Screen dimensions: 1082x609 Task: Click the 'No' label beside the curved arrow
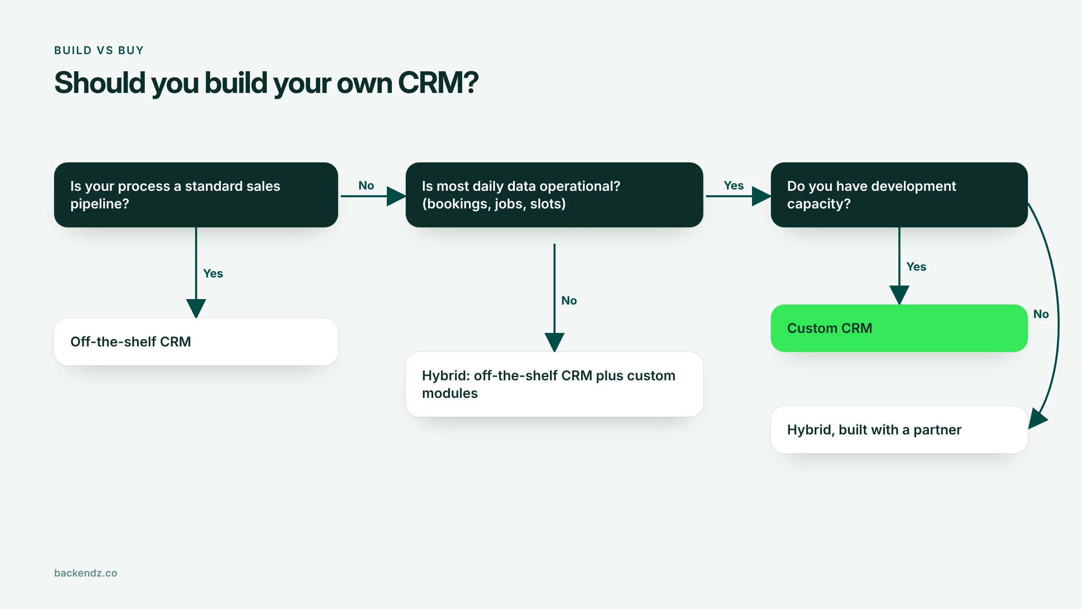point(1041,314)
